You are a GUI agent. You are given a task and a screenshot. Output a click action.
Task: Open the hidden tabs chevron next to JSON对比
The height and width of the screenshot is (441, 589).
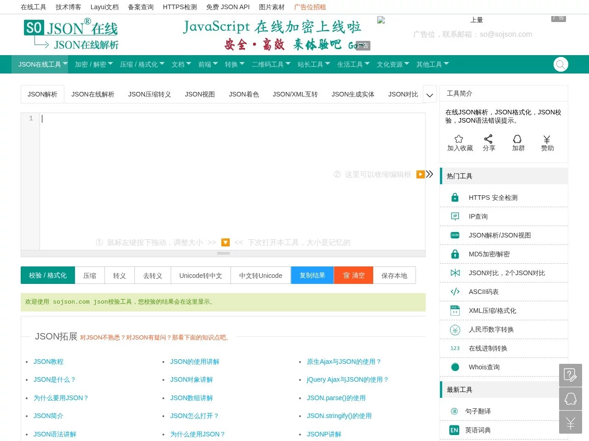(429, 95)
